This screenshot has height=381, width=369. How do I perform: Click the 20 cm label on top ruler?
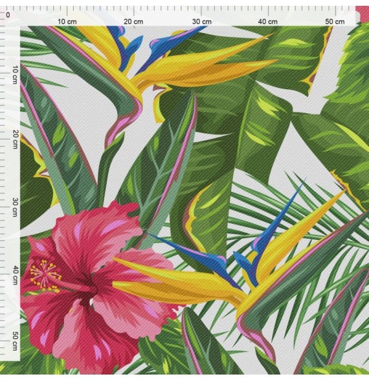[x=133, y=21]
